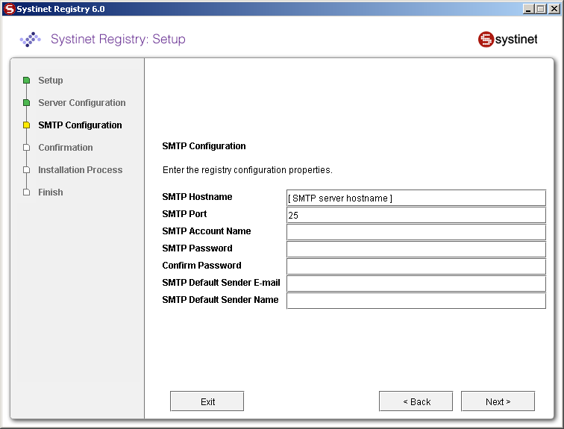Select the Confirmation step label
The width and height of the screenshot is (564, 429).
(x=66, y=148)
